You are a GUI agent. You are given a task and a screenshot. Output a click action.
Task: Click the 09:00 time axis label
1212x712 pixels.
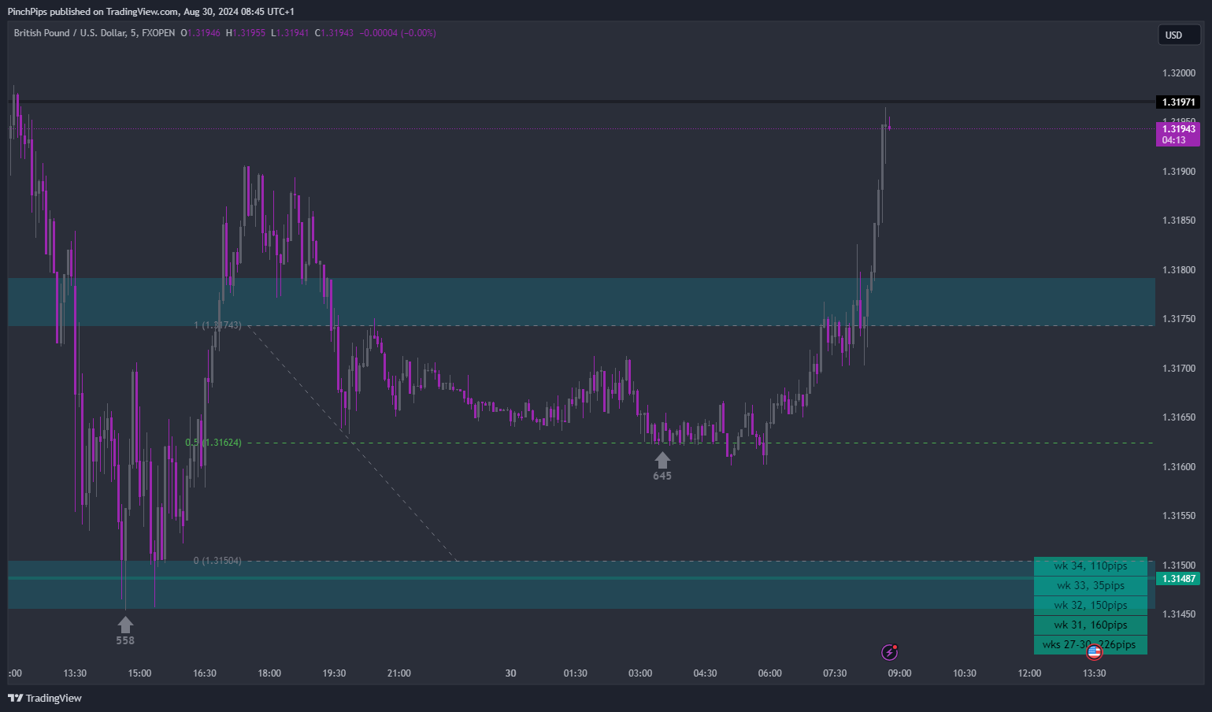(899, 673)
